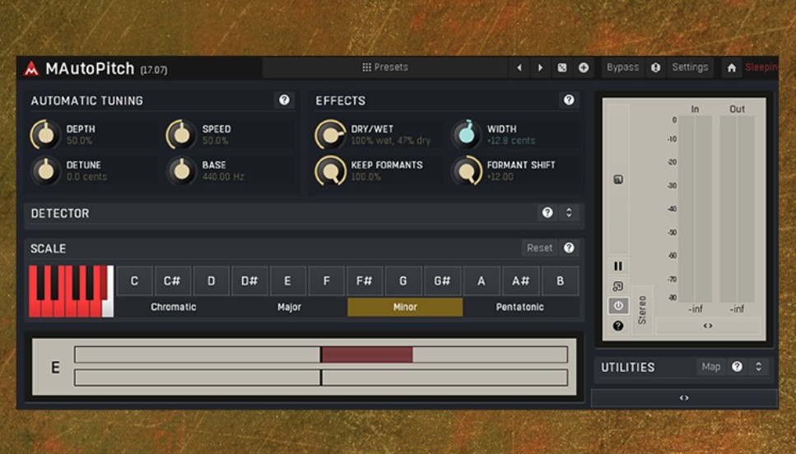Select the Pentatonic scale preset
796x454 pixels.
520,307
